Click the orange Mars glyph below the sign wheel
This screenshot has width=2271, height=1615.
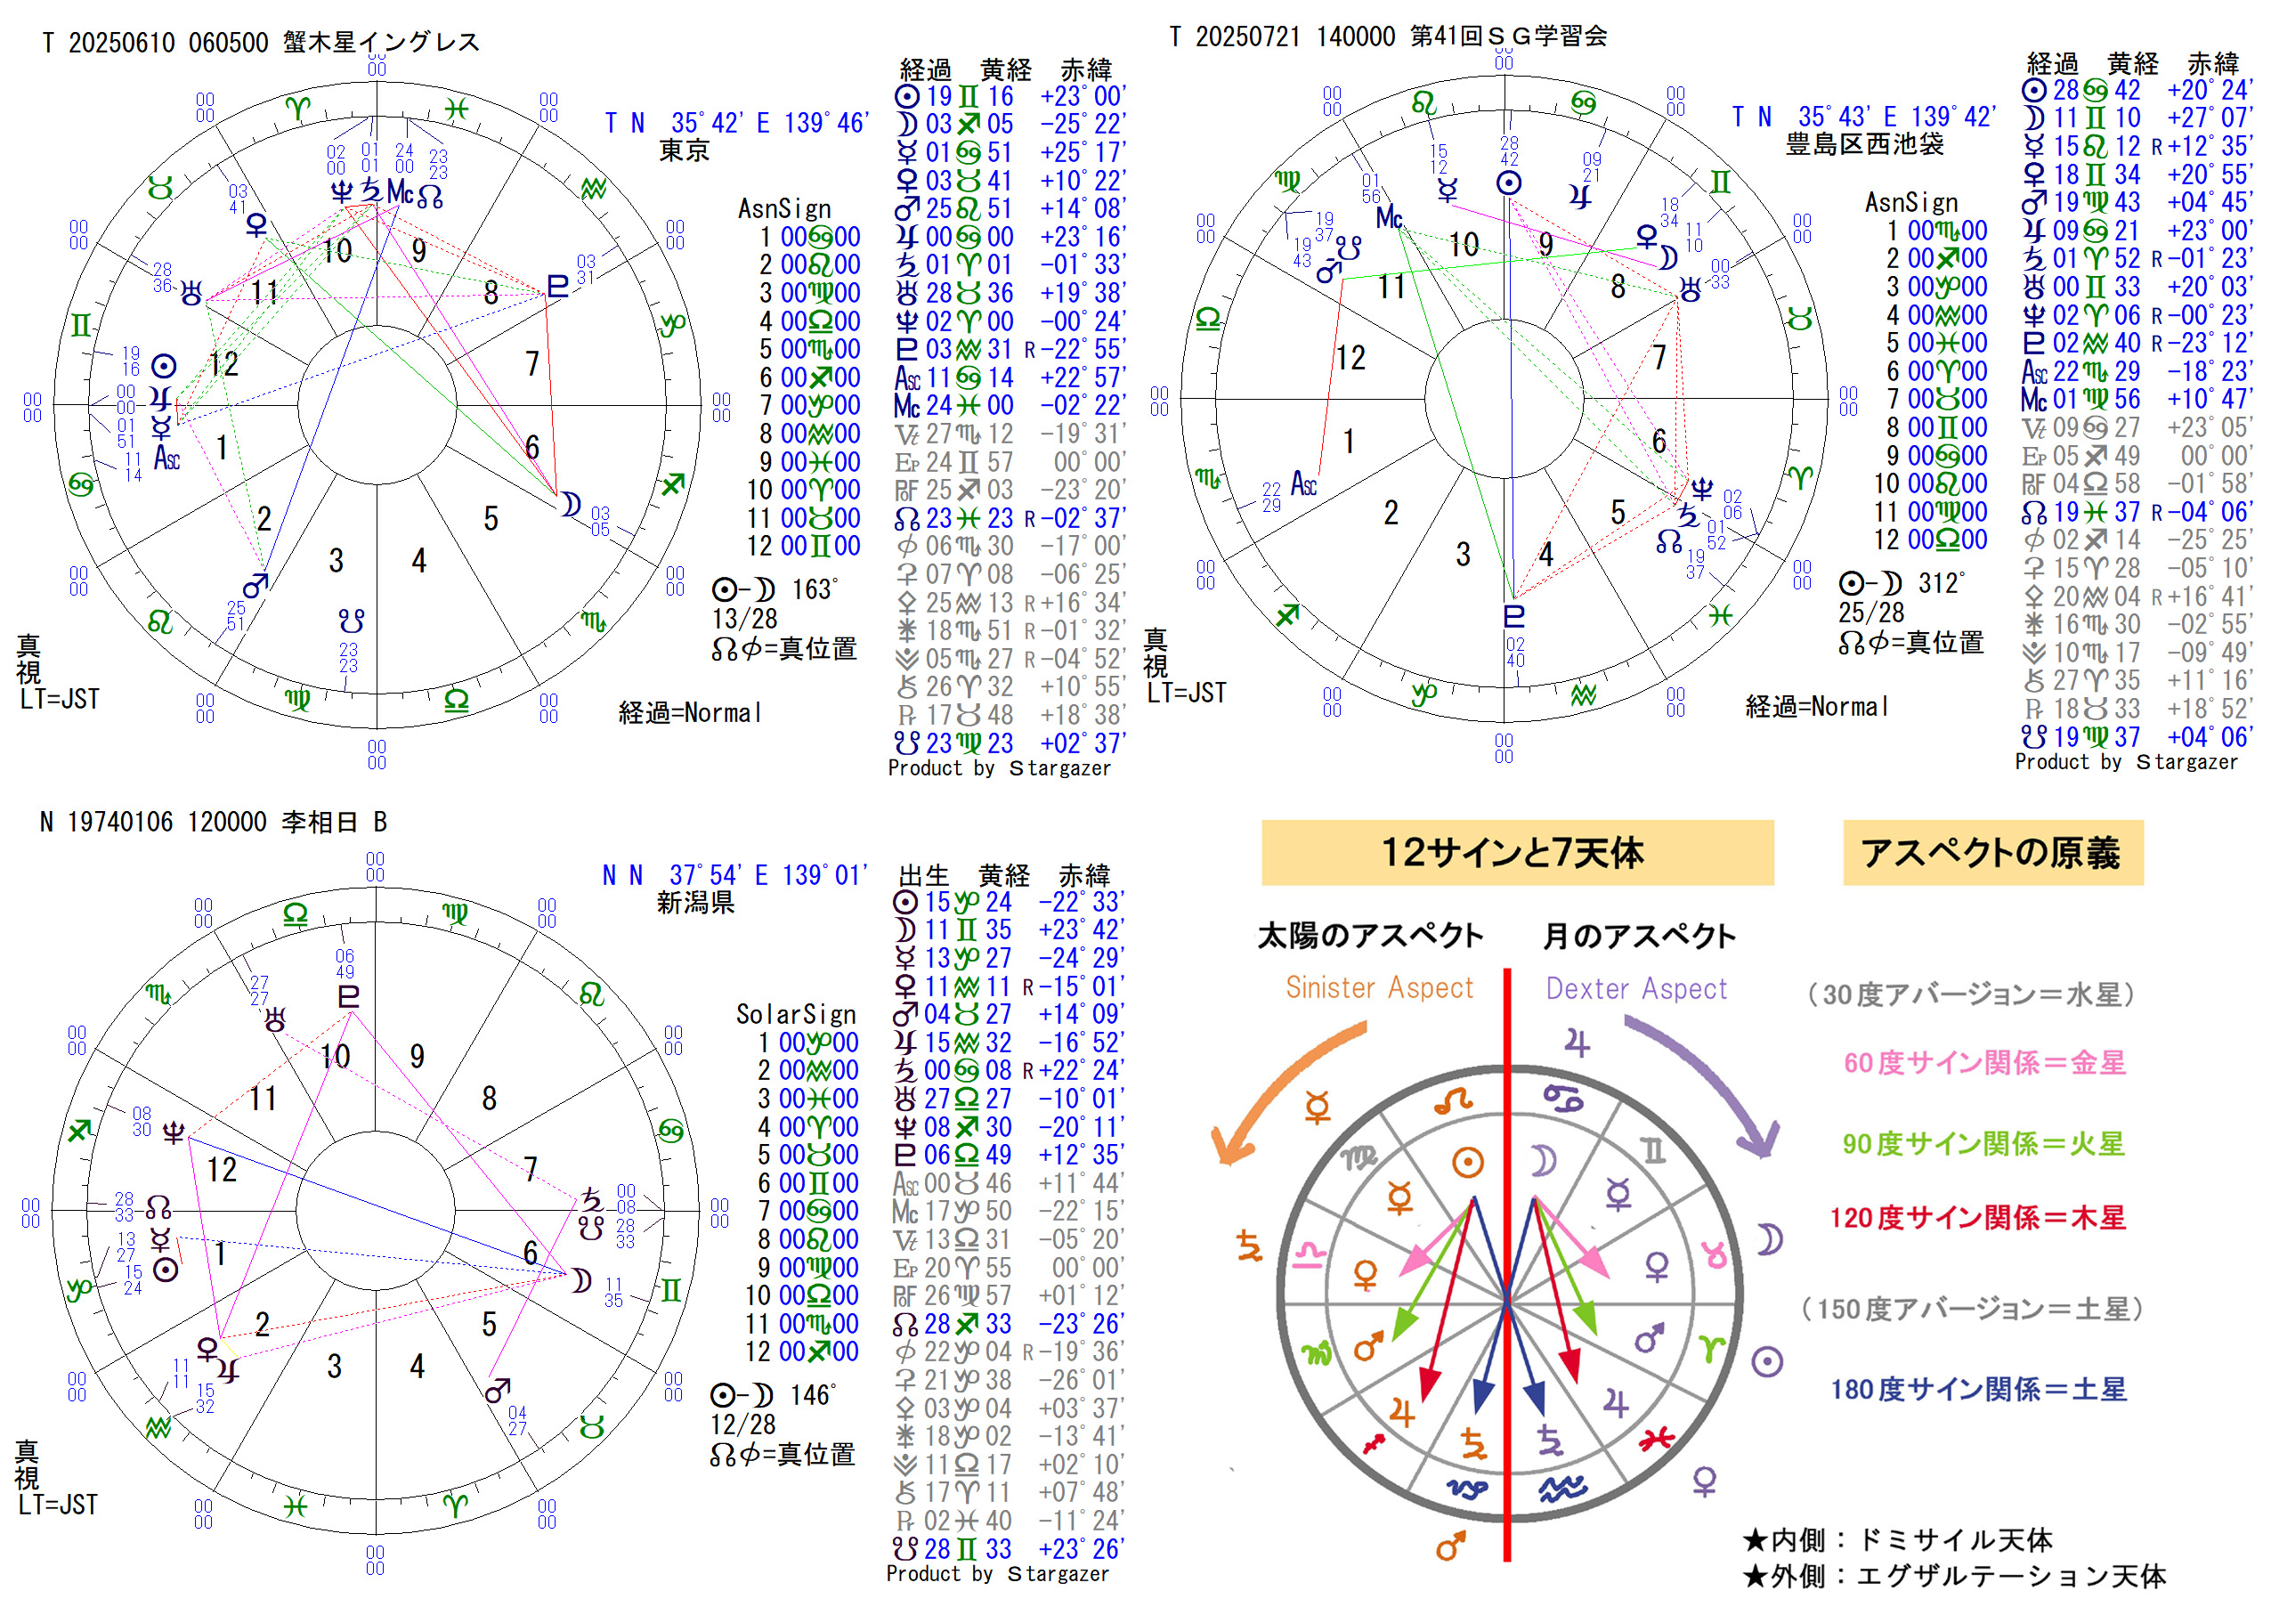(1451, 1546)
